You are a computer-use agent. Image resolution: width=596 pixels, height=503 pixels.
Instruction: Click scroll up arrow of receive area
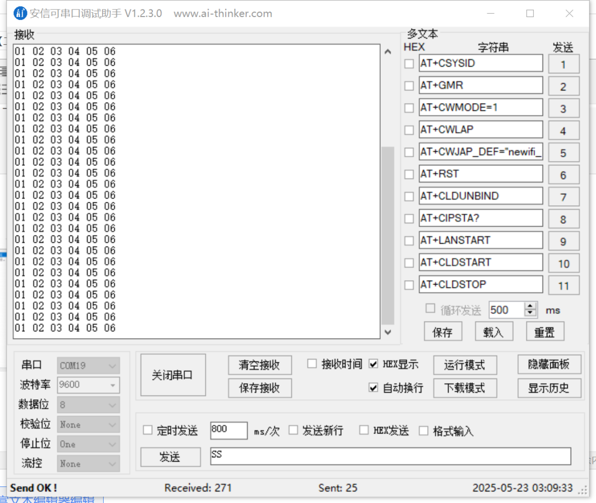point(388,52)
